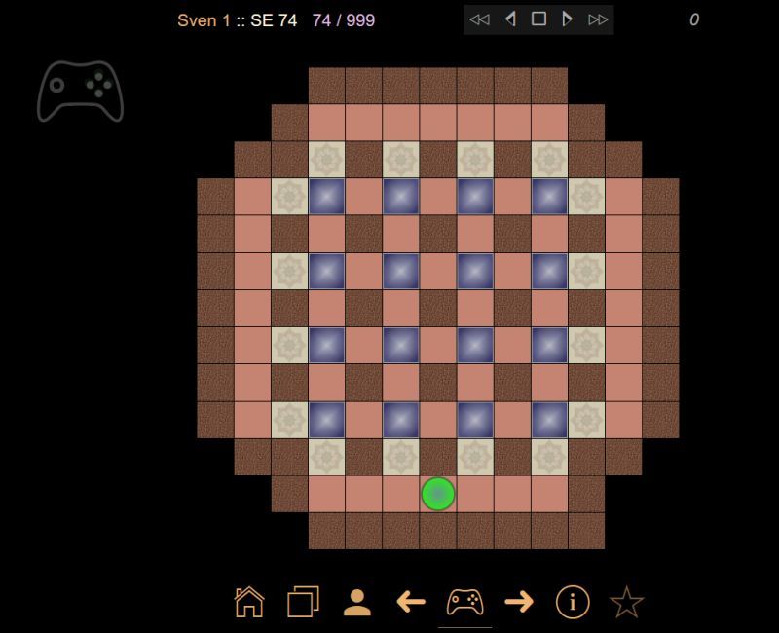Screen dimensions: 779x633
Task: Step forward one move
Action: pos(568,19)
